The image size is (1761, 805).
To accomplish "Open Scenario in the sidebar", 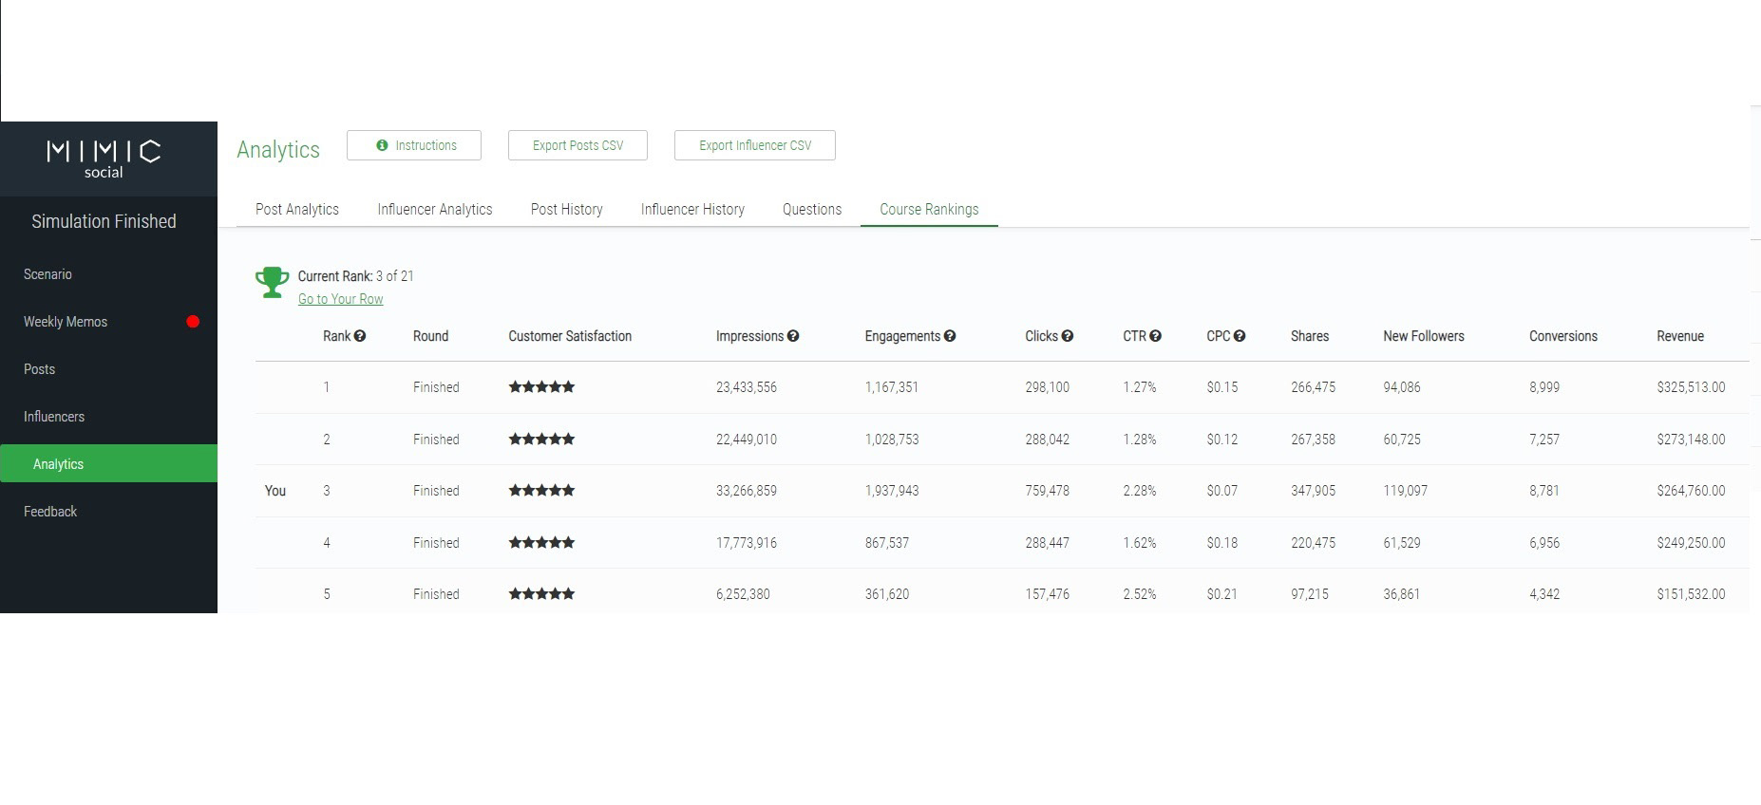I will tap(47, 274).
